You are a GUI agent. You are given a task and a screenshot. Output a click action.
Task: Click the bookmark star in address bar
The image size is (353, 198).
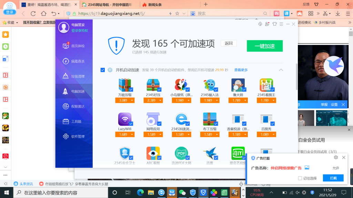pyautogui.click(x=177, y=13)
